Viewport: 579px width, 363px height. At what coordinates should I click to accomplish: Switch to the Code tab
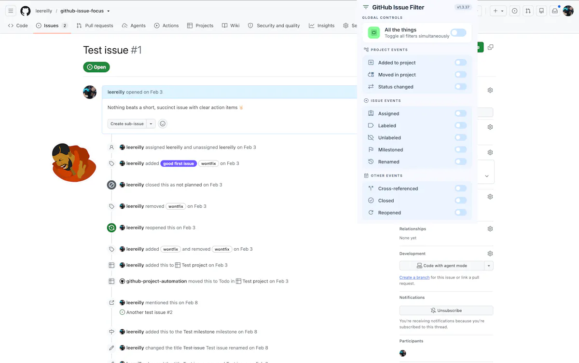[x=18, y=26]
